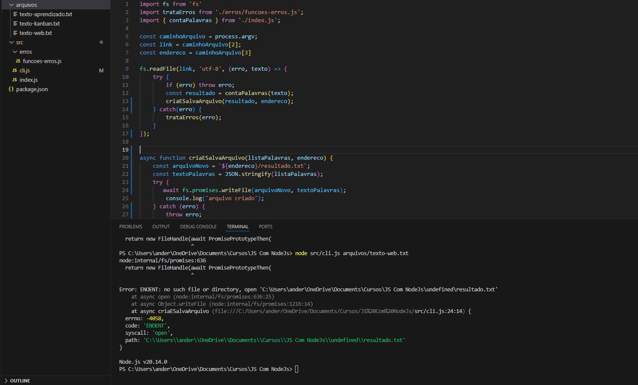Click the braces icon of package.json
Image resolution: width=638 pixels, height=385 pixels.
tap(11, 89)
